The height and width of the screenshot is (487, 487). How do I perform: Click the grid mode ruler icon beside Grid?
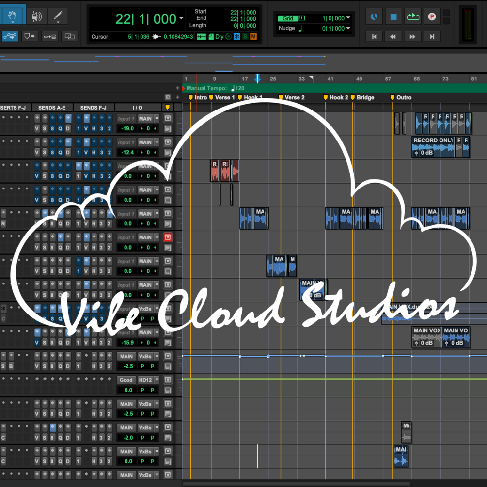coord(301,18)
